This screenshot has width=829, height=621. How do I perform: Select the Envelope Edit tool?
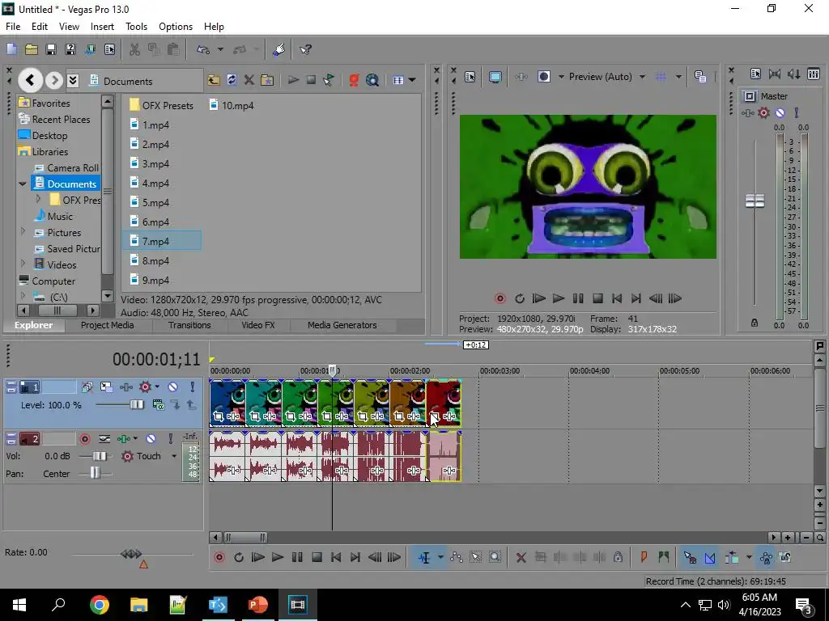(457, 558)
